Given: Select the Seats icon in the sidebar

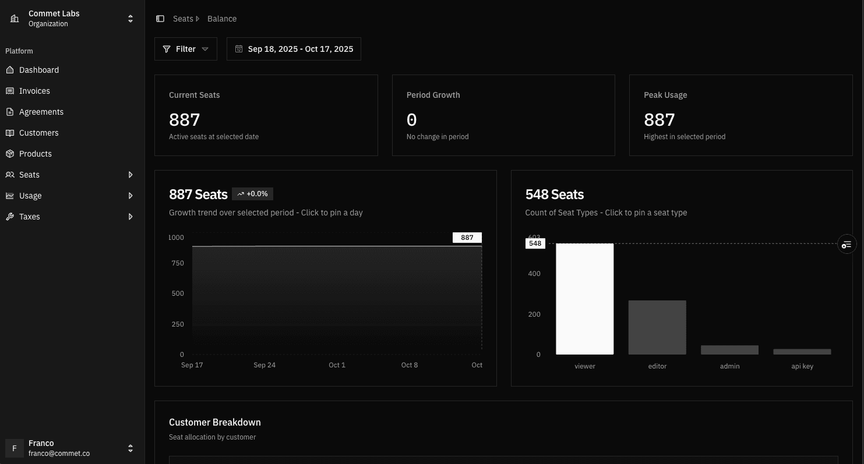Looking at the screenshot, I should coord(9,175).
